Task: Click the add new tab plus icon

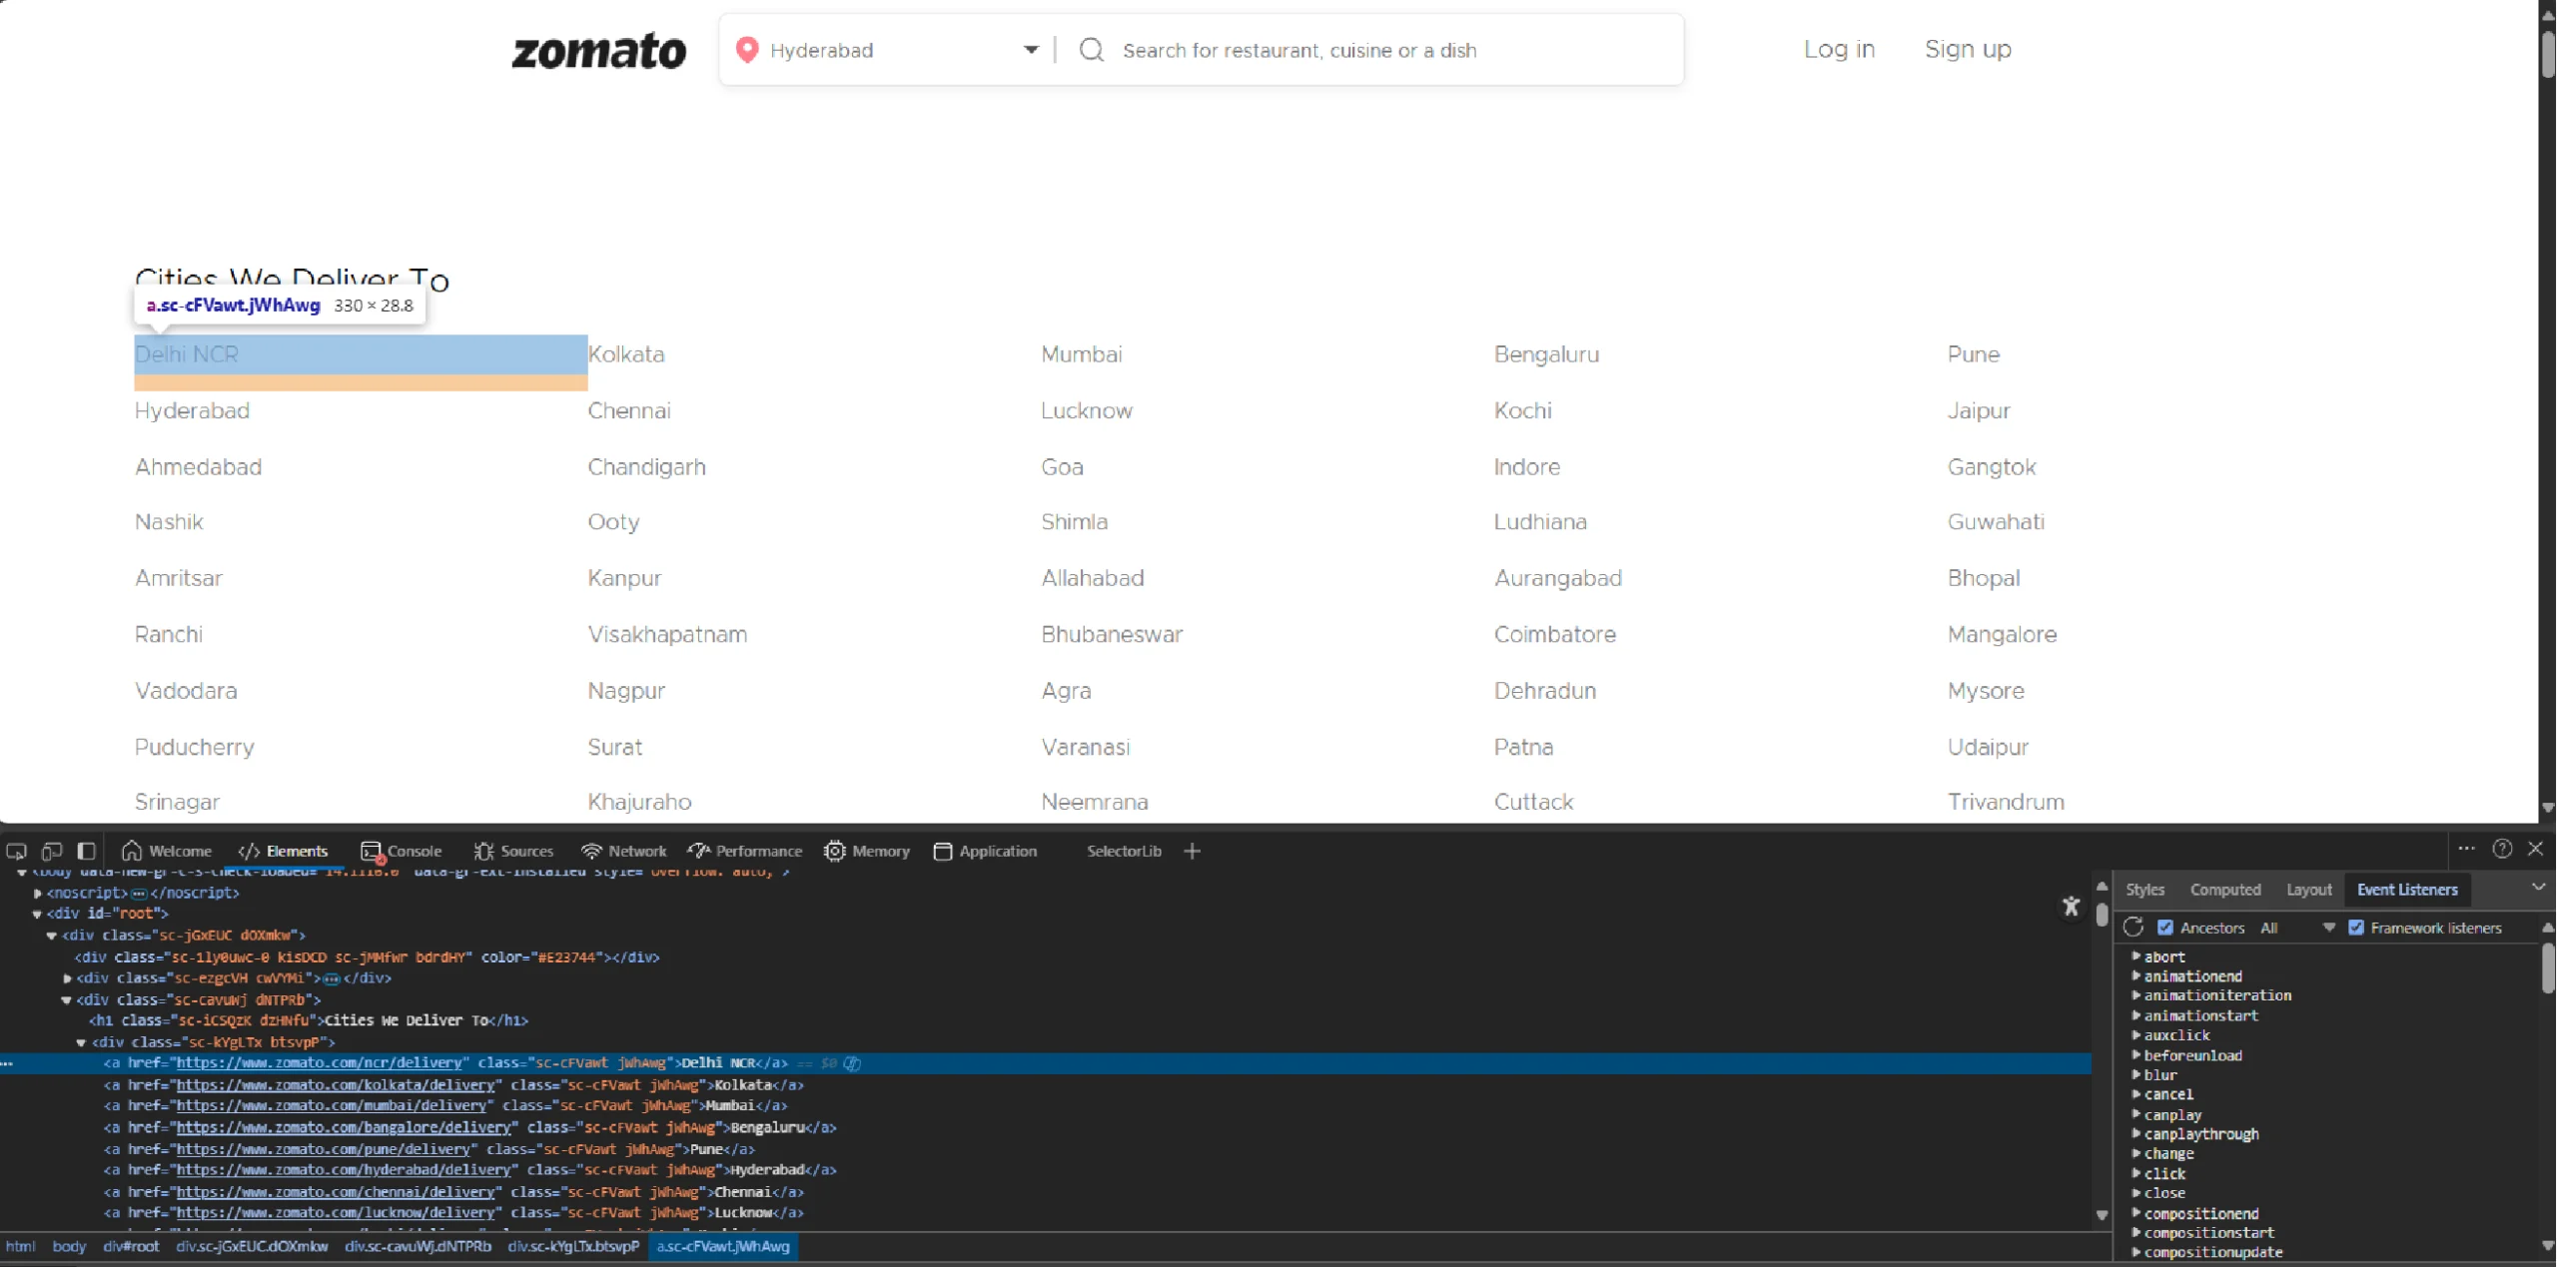Action: 1193,852
